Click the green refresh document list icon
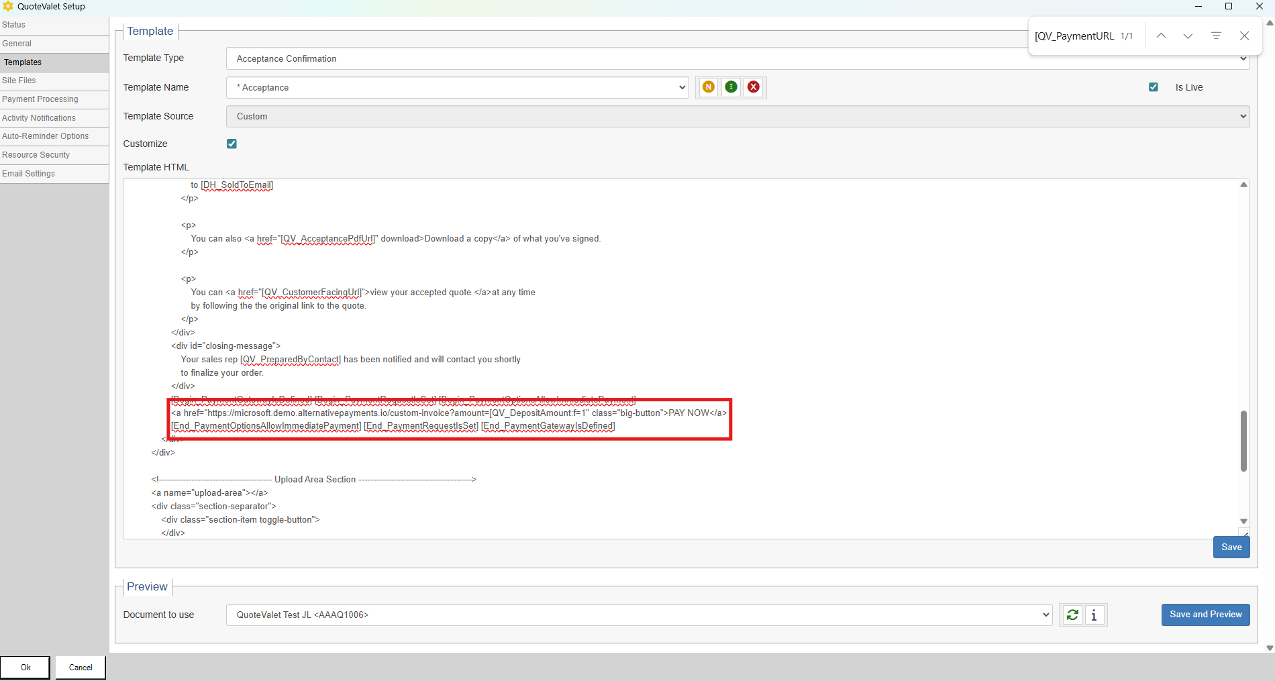Image resolution: width=1275 pixels, height=681 pixels. pos(1072,615)
